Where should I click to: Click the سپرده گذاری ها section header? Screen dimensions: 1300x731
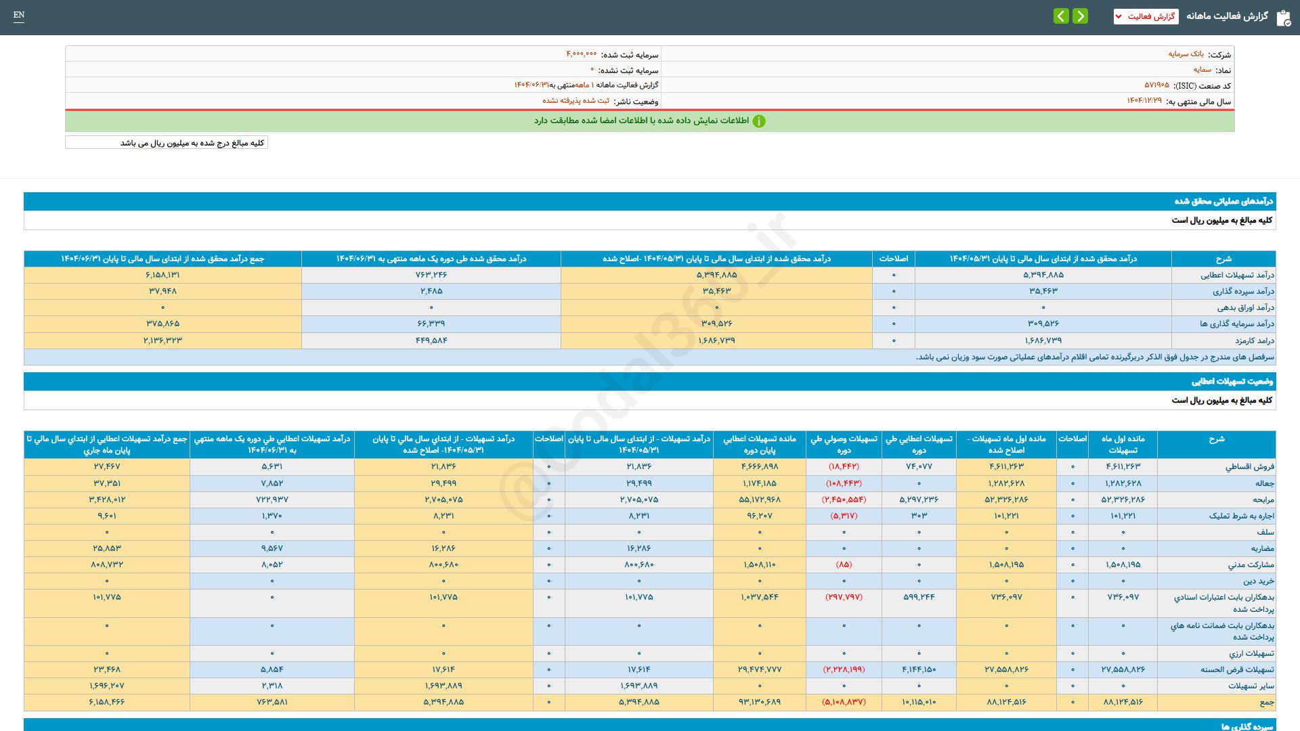point(1246,726)
